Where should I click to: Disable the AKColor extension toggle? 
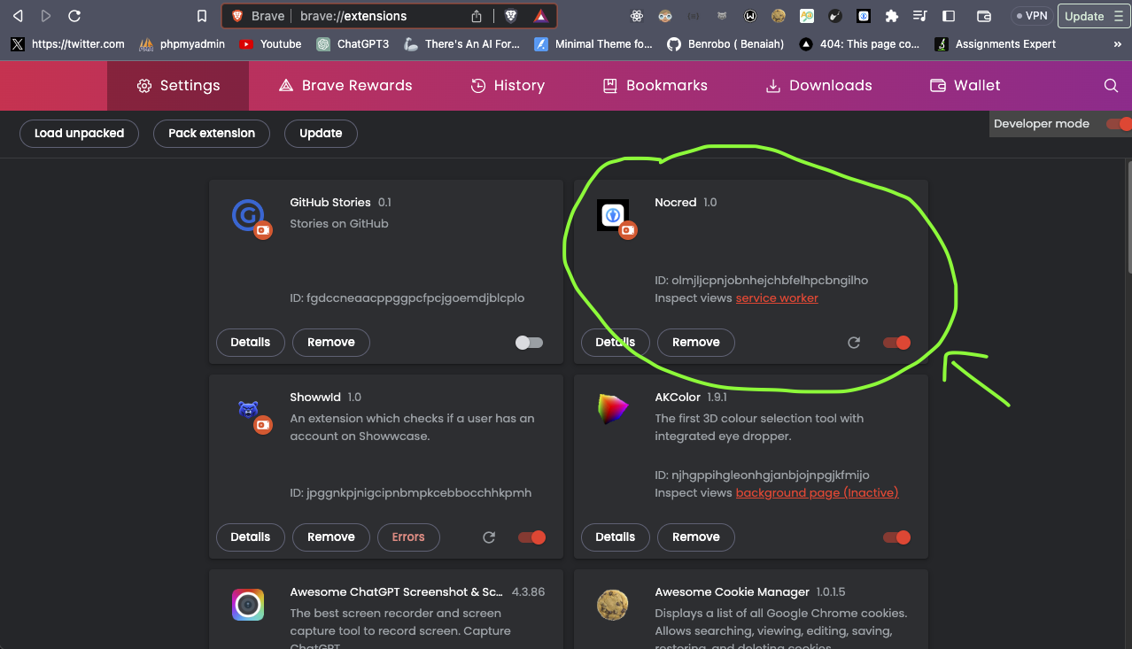pyautogui.click(x=896, y=537)
